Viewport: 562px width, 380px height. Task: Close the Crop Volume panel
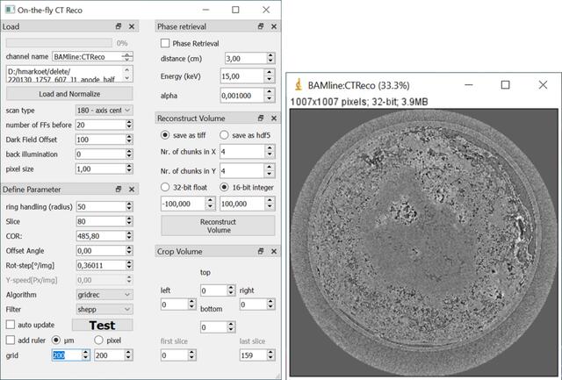coord(274,251)
